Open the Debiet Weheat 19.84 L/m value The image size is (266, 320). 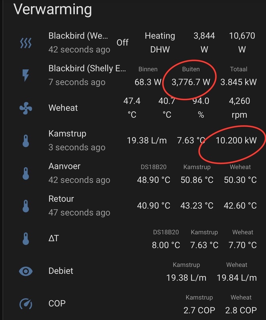[x=236, y=278]
